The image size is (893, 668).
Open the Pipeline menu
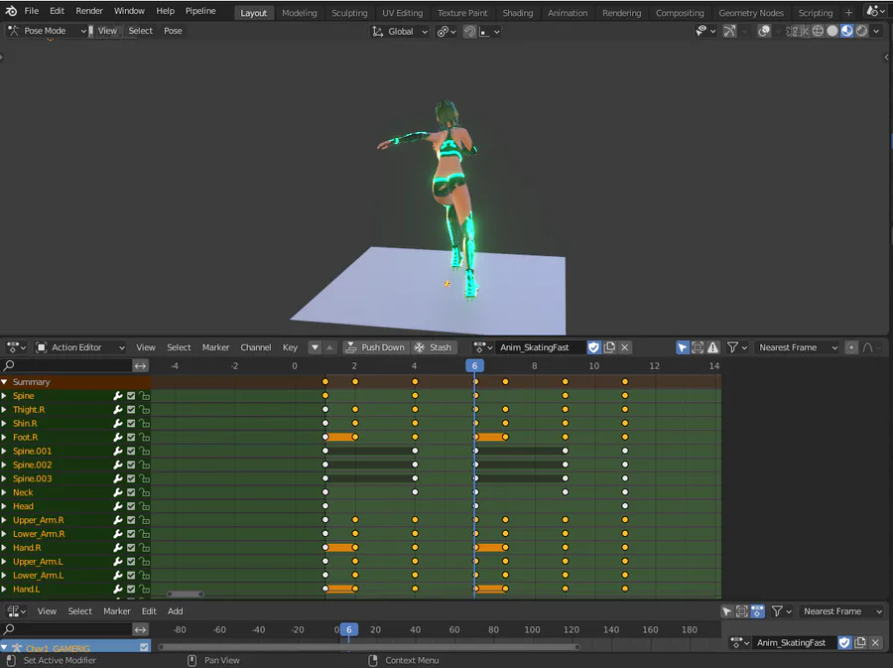point(200,11)
